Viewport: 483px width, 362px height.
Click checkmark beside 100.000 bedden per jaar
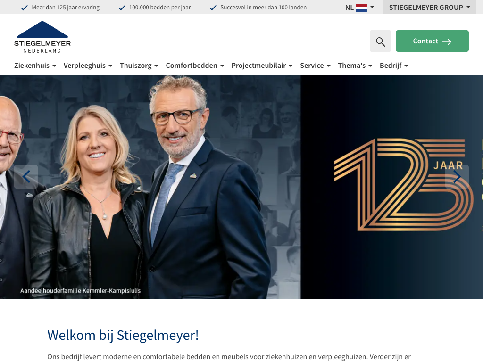point(122,8)
